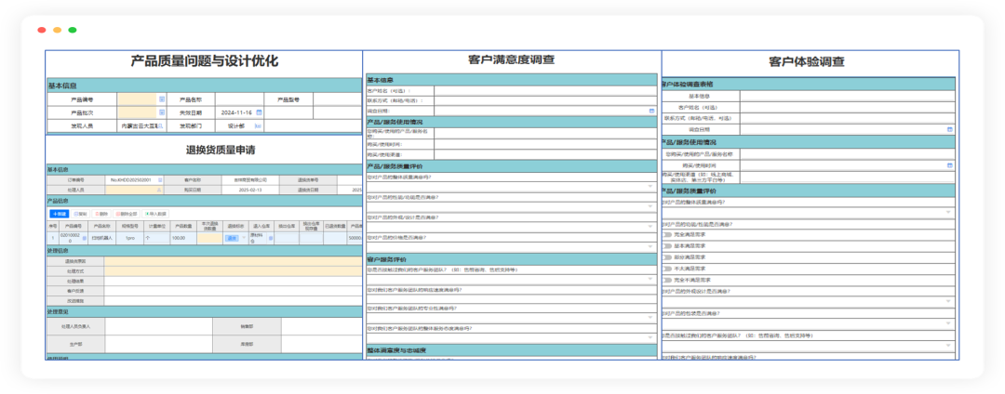Click the lookup icon in the 退入仓库 cell

[270, 238]
